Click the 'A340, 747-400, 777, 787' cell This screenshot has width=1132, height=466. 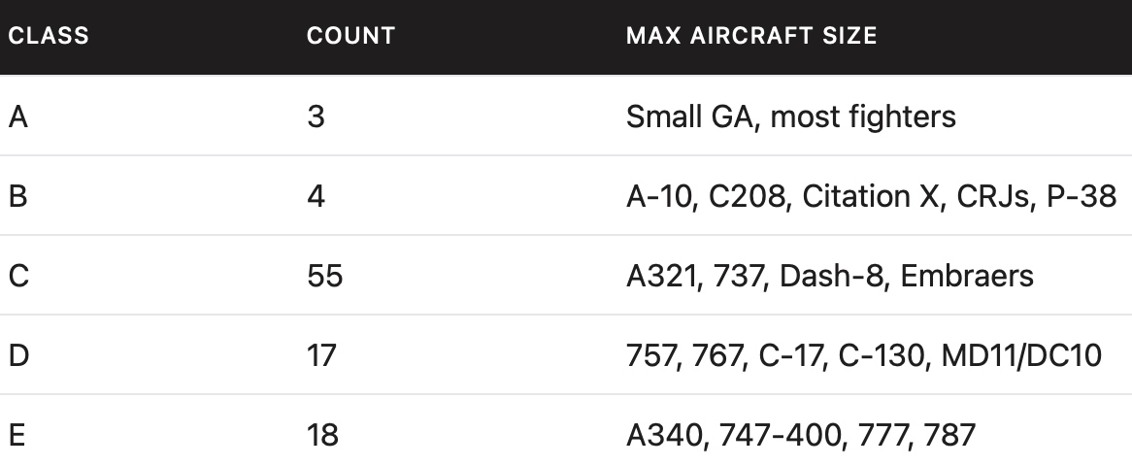[800, 435]
